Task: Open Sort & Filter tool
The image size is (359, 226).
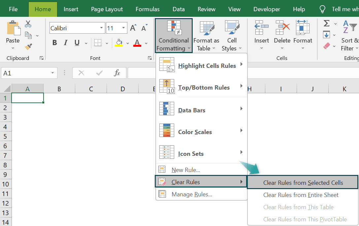Action: (349, 36)
